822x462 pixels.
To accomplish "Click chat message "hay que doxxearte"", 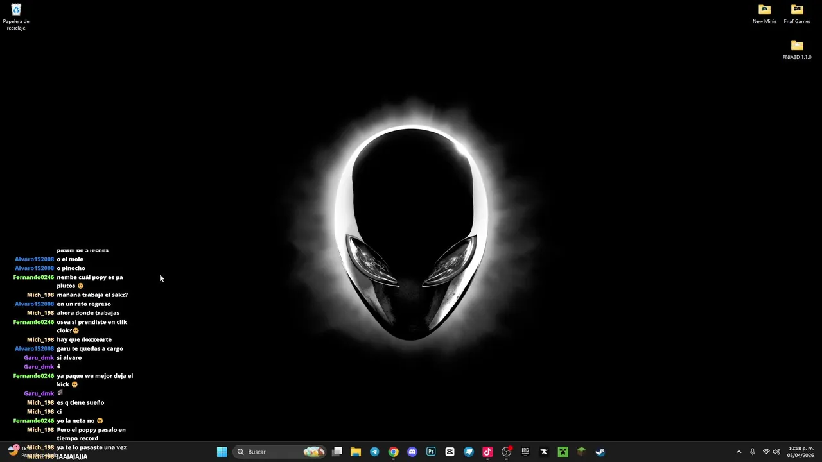I will 84,340.
